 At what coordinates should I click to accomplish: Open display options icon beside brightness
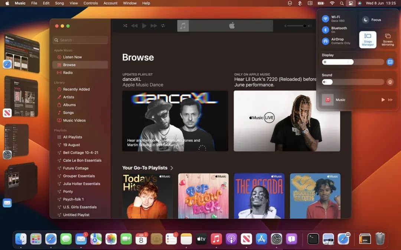(x=390, y=62)
